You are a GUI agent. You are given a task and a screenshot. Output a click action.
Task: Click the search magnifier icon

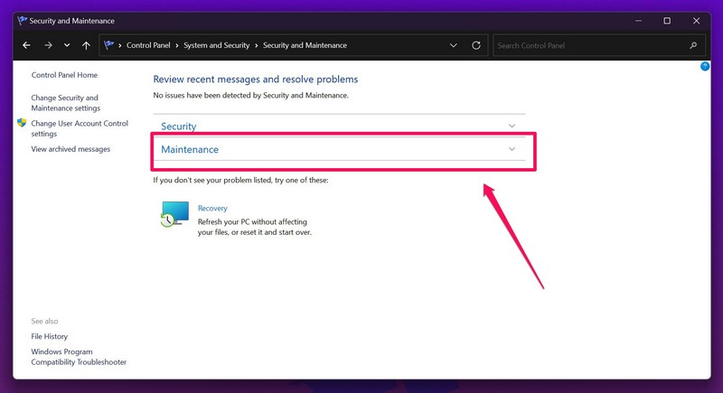pos(694,45)
